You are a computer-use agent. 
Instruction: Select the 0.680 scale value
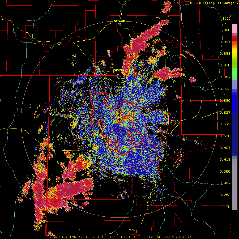(225, 101)
